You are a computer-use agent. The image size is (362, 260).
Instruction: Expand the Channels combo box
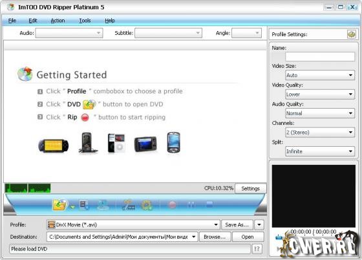(320, 133)
